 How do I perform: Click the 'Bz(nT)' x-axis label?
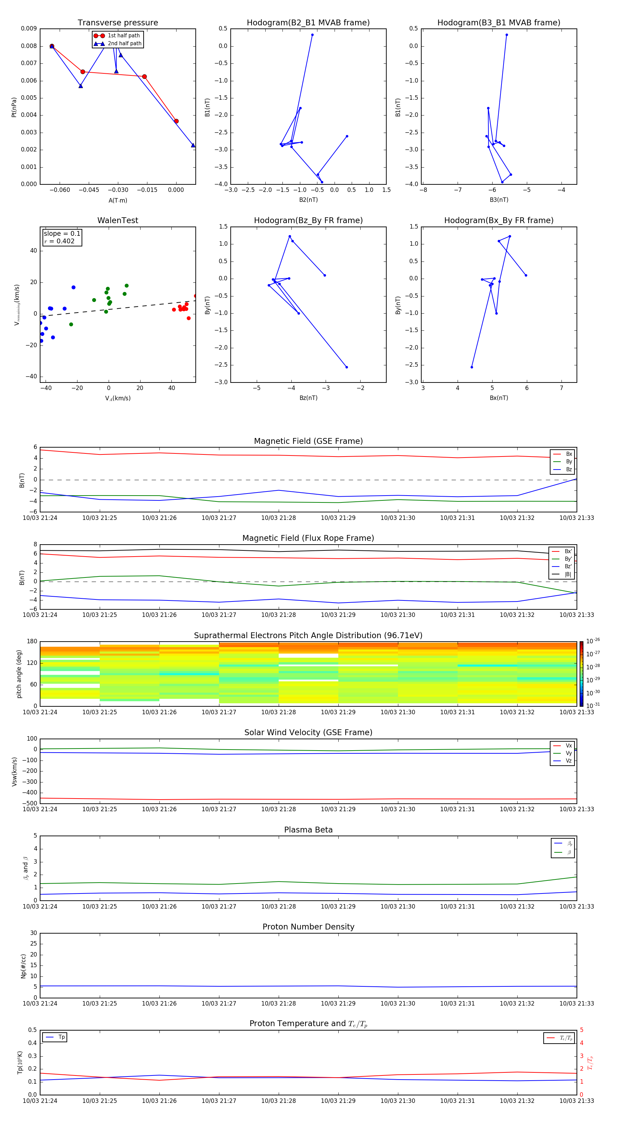pos(308,398)
